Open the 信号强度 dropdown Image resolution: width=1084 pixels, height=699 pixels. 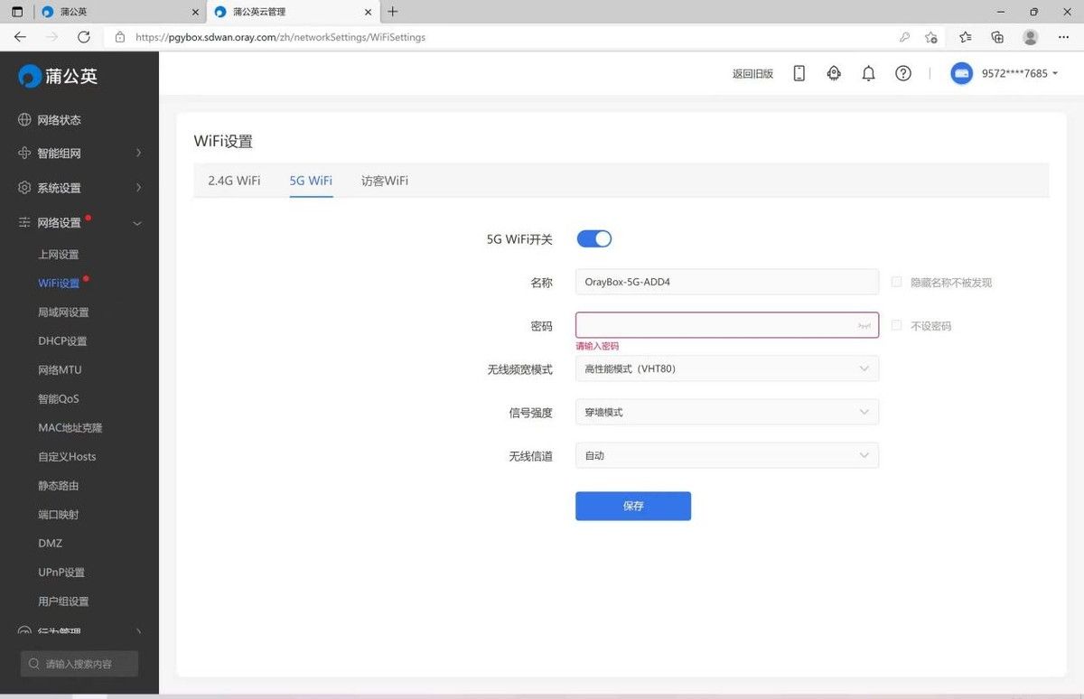pyautogui.click(x=727, y=412)
